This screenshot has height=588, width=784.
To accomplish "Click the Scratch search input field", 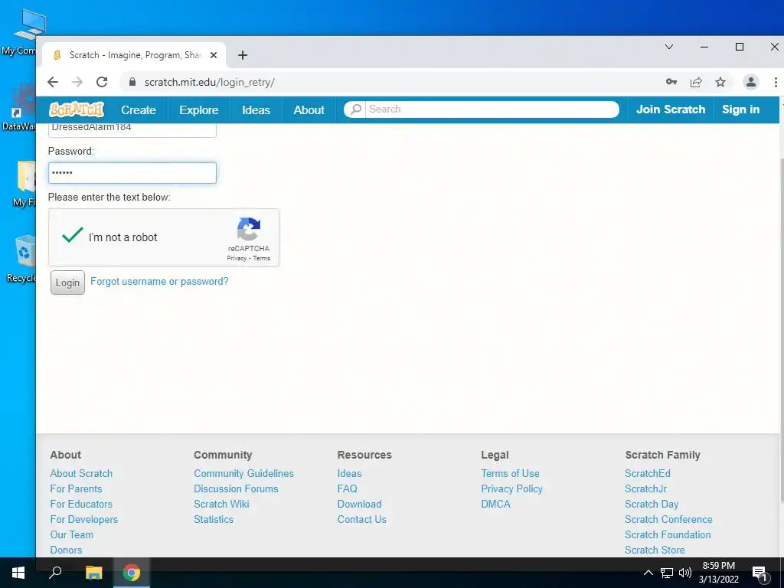I will [x=492, y=109].
